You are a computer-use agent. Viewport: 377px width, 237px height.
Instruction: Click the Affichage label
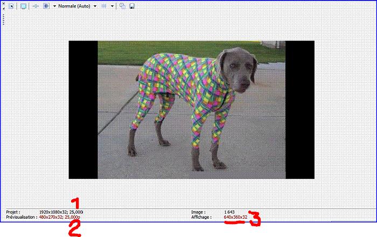(201, 217)
